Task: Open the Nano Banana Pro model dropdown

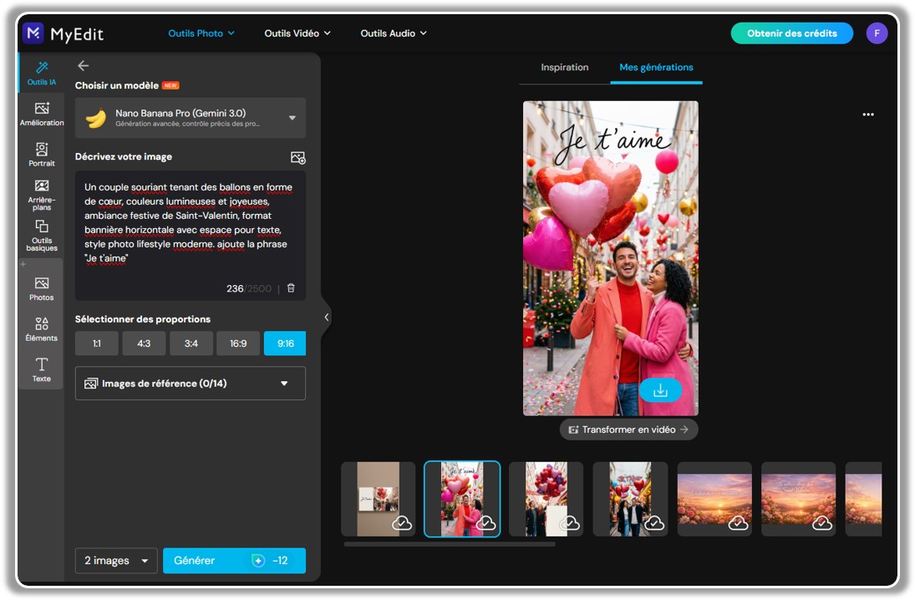Action: tap(191, 118)
